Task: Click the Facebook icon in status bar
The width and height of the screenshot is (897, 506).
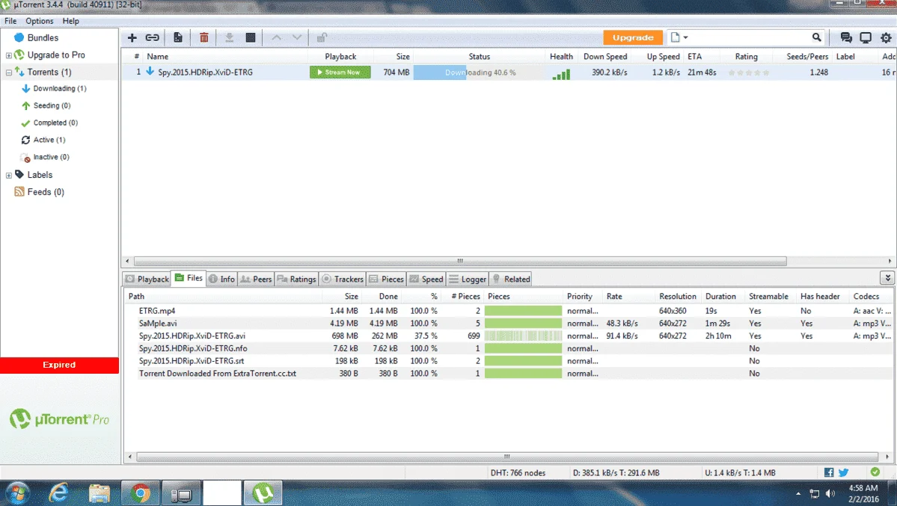Action: click(x=829, y=472)
